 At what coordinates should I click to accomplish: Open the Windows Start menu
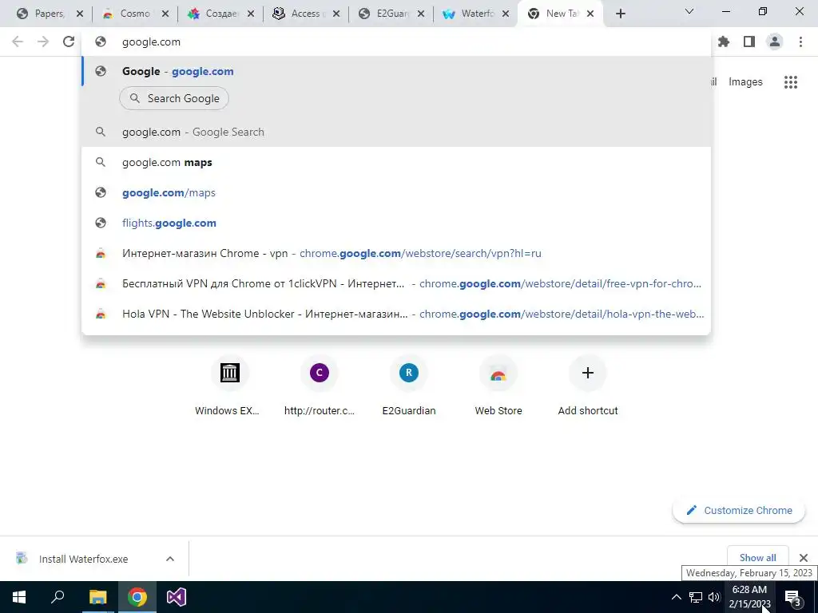coord(19,597)
